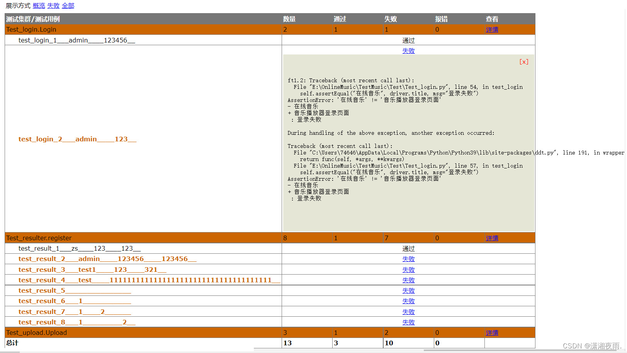Click the Test_upload.Upload suite name
Viewport: 627px width, 353px height.
(x=37, y=333)
